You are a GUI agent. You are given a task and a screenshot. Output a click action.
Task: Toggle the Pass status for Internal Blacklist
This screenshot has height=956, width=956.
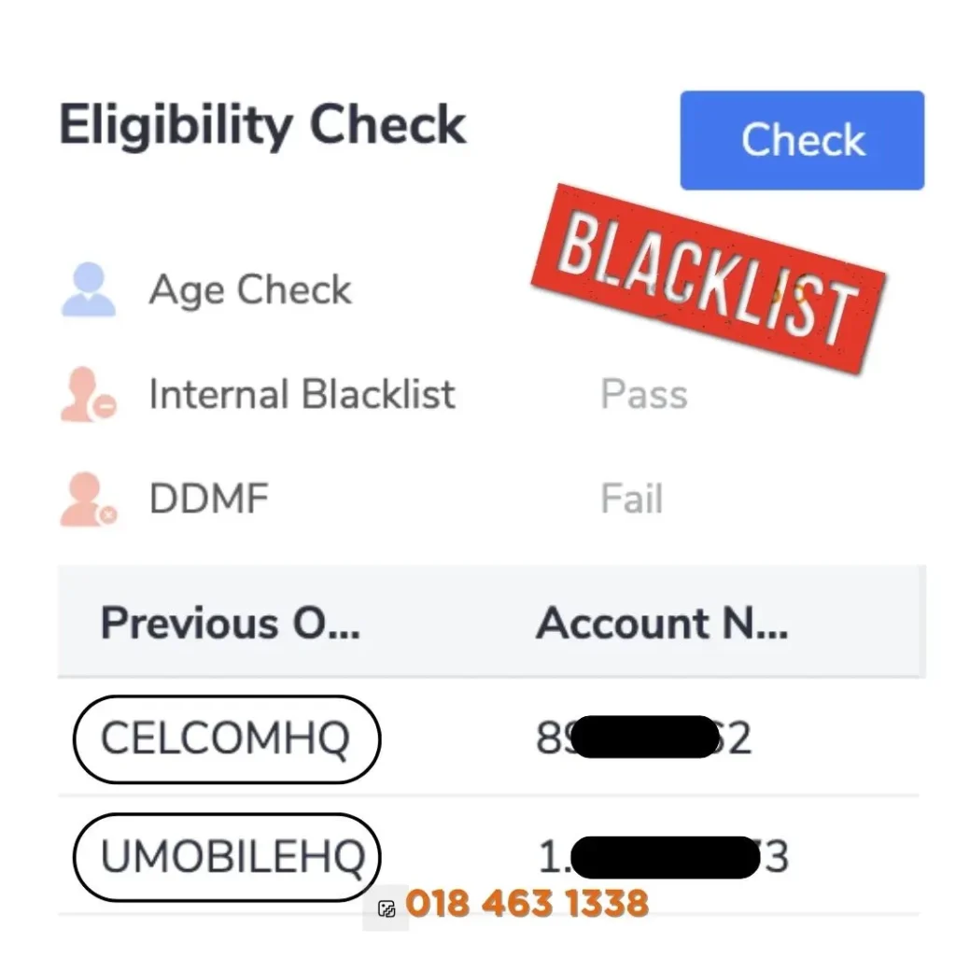point(643,394)
